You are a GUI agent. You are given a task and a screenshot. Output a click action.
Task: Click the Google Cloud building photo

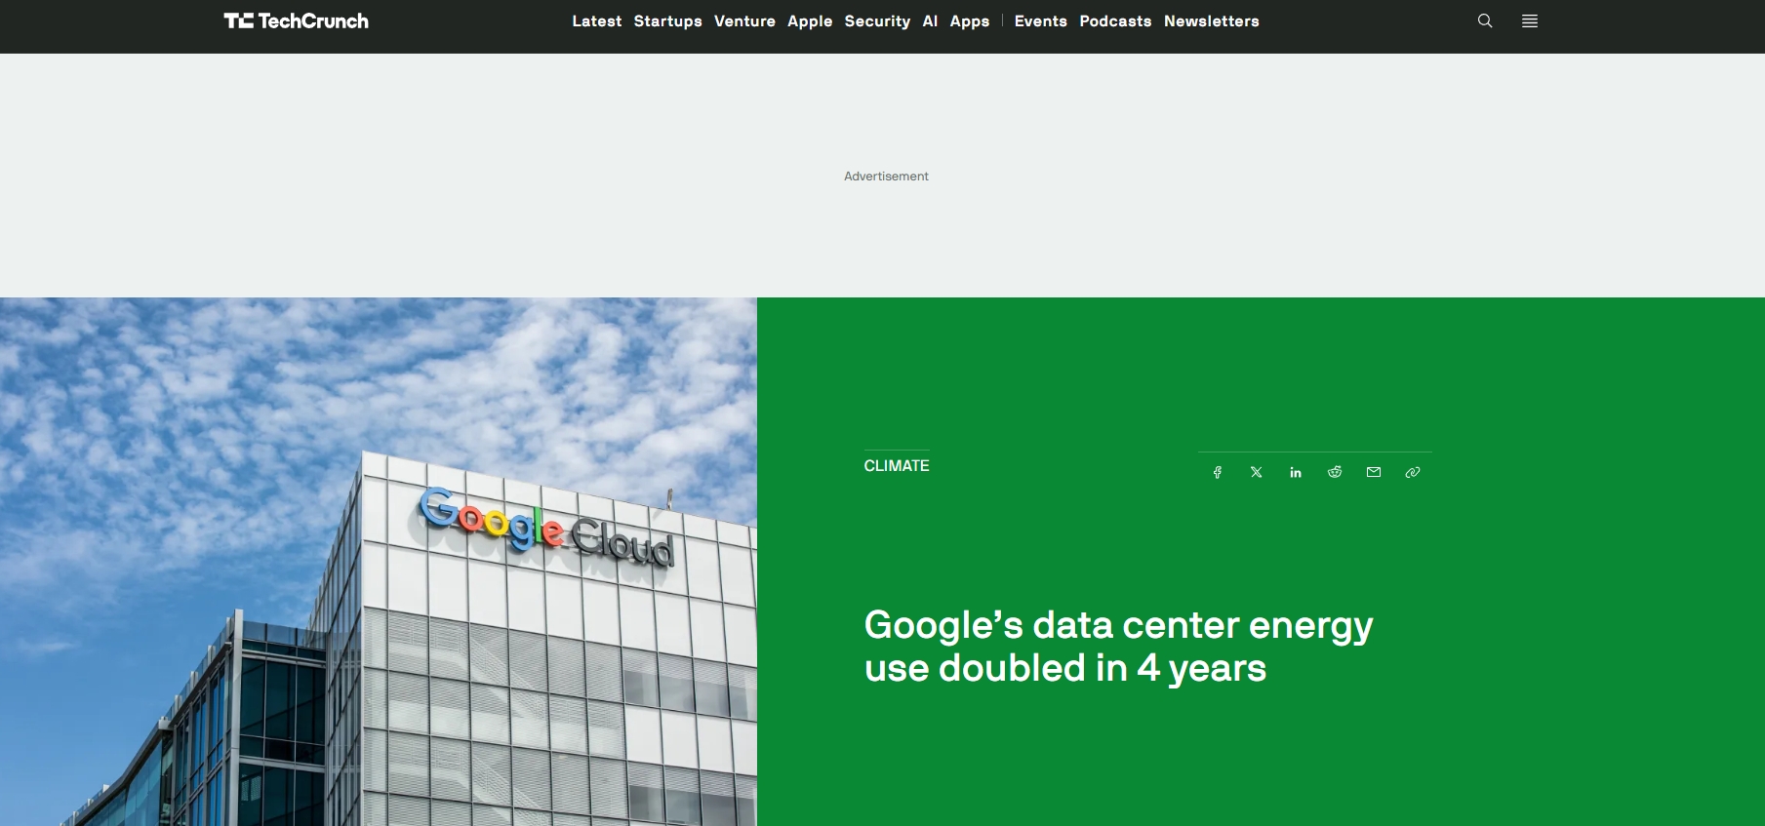(x=379, y=562)
